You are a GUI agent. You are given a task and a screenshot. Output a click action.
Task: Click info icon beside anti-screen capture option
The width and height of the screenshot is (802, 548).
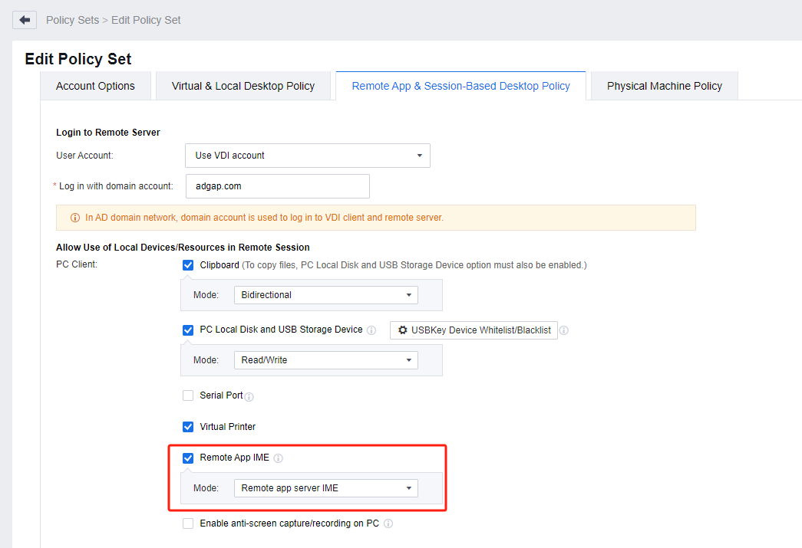pyautogui.click(x=388, y=524)
